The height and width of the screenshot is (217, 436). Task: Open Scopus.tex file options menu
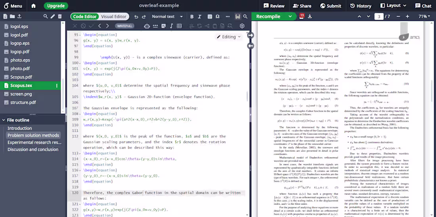click(x=57, y=86)
